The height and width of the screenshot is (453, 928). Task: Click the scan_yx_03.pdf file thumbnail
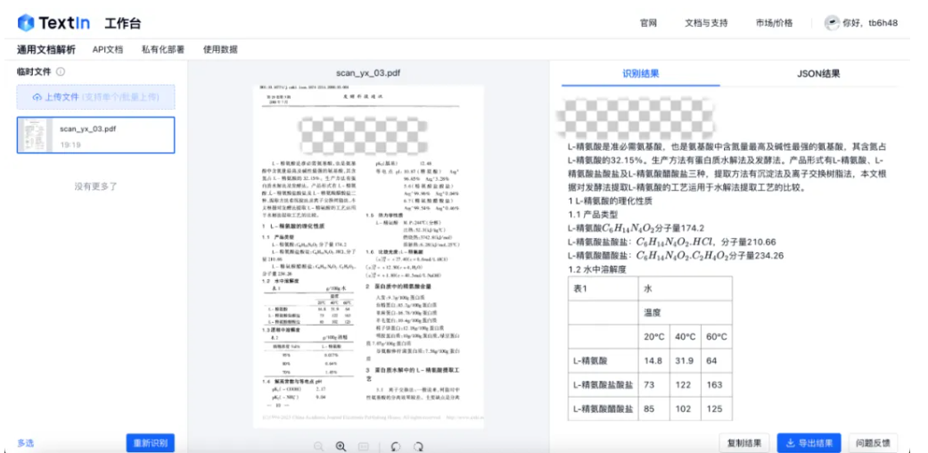tap(35, 135)
